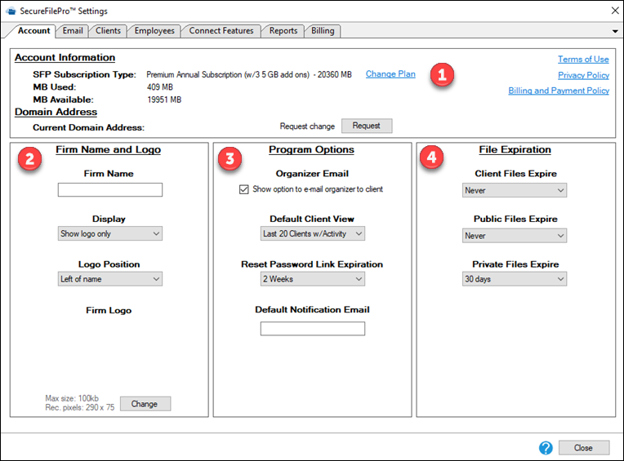This screenshot has height=461, width=624.
Task: Click the Premium Annual Subscription text
Action: [249, 75]
